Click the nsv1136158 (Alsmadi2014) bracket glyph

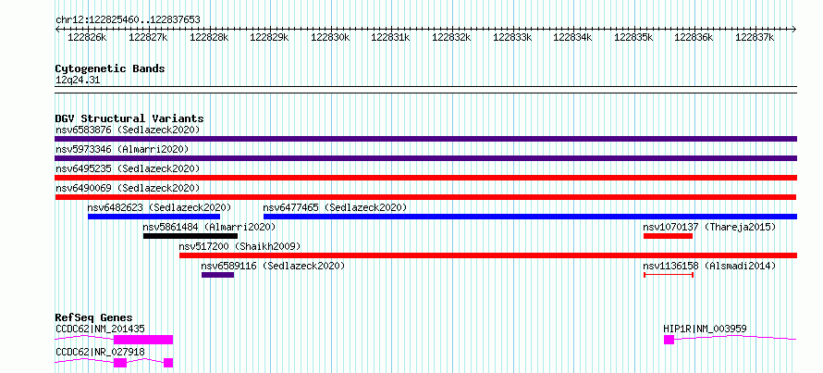pyautogui.click(x=669, y=275)
